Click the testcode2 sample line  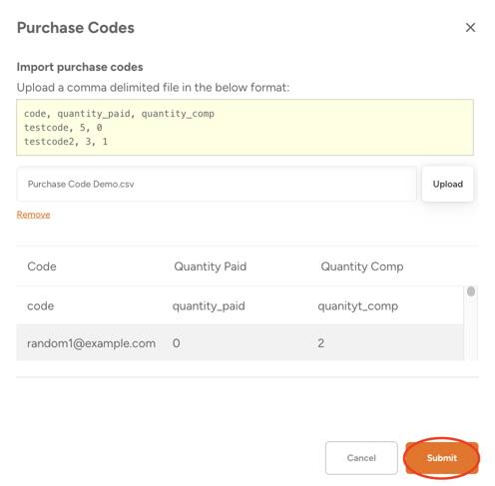(x=66, y=142)
